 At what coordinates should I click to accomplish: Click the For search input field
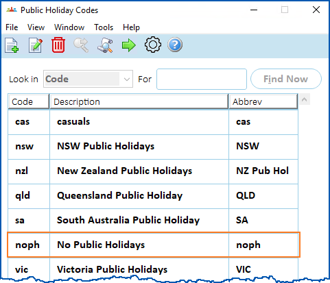coord(202,79)
